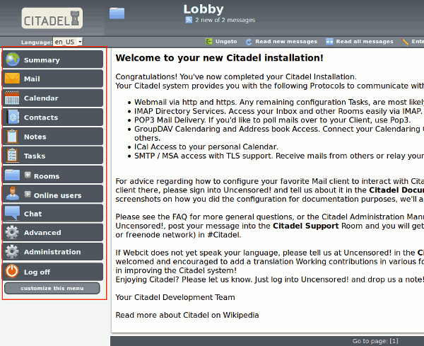Go to page 1 link

click(394, 341)
